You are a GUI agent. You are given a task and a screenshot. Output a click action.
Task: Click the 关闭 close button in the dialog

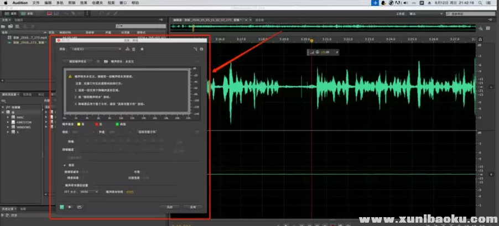point(170,207)
